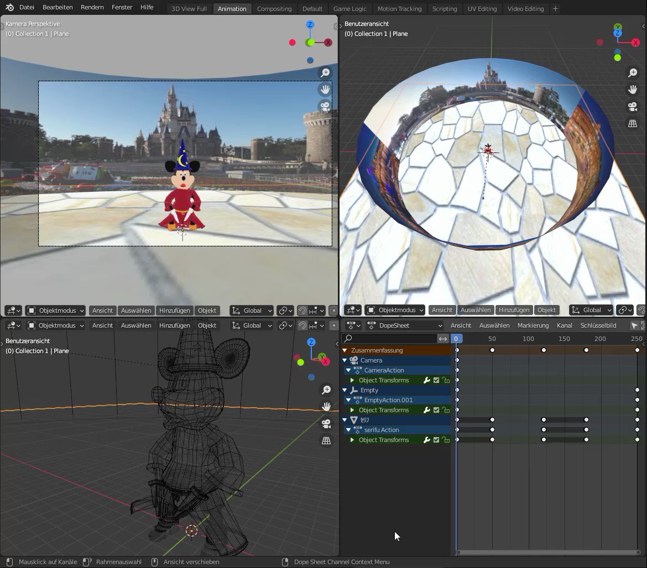
Task: Add a new workspace with the plus icon
Action: 555,9
